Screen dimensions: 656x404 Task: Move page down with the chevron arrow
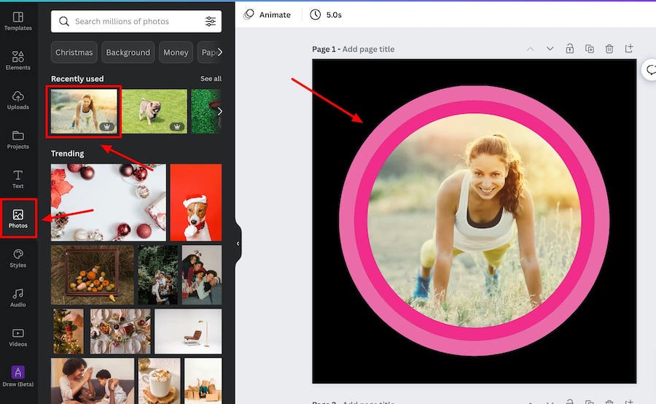coord(550,49)
